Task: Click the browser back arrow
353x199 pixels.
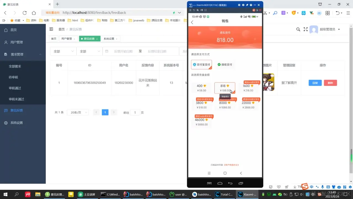Action: tap(5, 13)
